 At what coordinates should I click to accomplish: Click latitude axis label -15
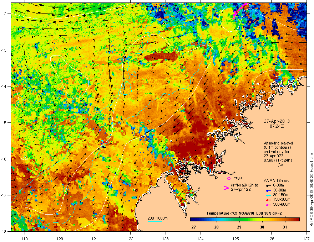(4, 122)
